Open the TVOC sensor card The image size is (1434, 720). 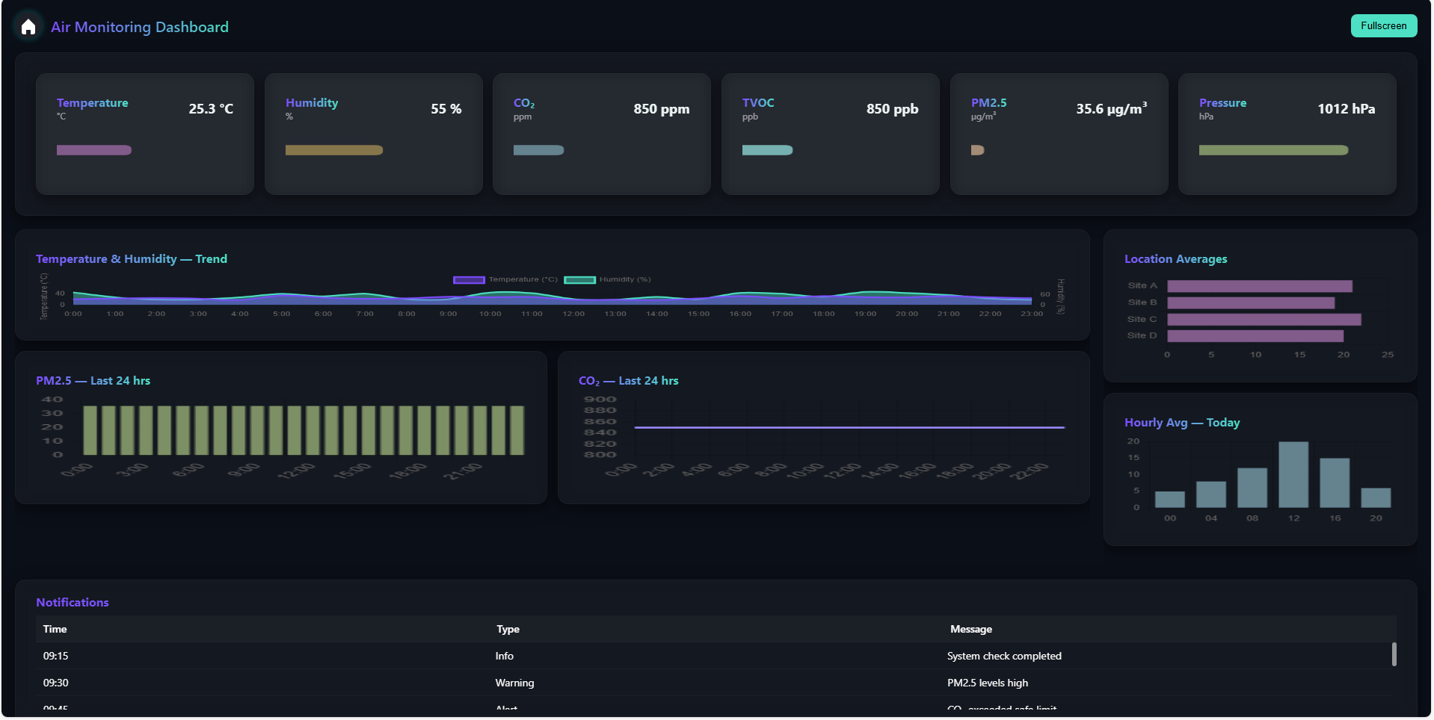(830, 134)
